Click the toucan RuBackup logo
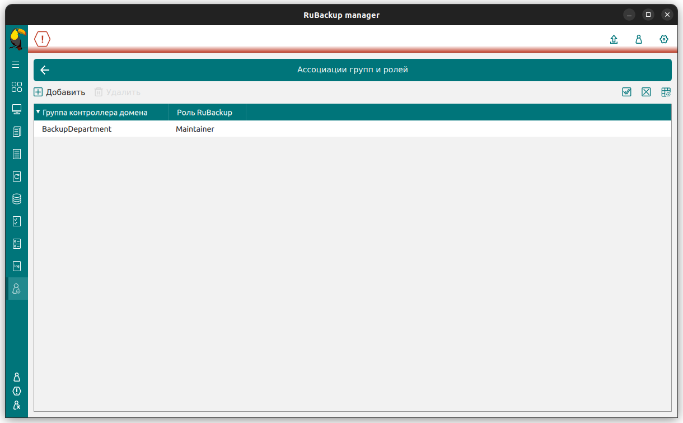This screenshot has width=683, height=423. pos(17,39)
